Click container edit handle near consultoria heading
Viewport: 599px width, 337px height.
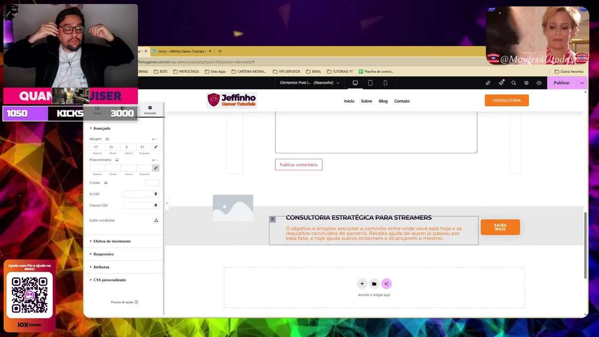(x=272, y=219)
